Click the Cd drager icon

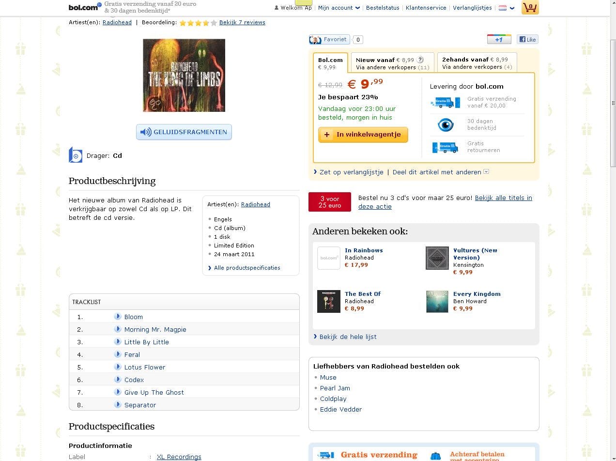click(x=76, y=155)
